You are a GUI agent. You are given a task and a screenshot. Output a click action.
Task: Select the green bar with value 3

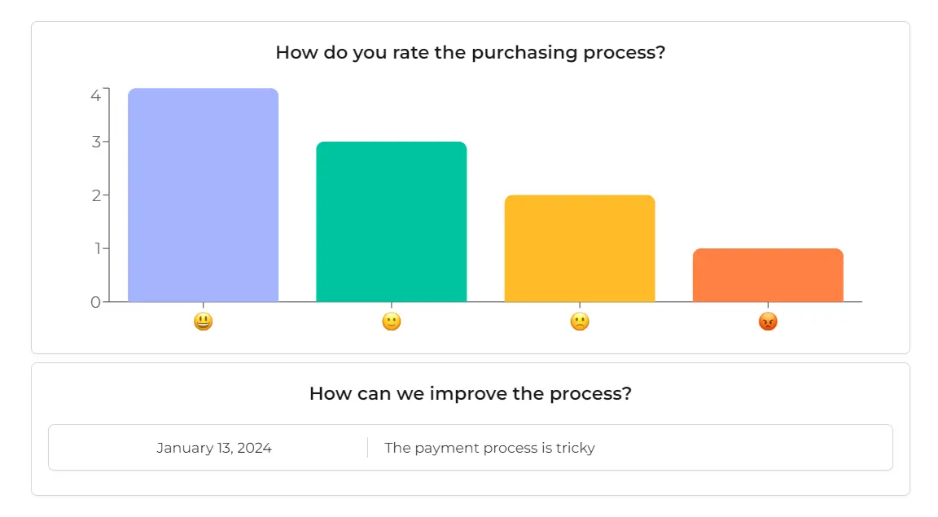[x=392, y=222]
